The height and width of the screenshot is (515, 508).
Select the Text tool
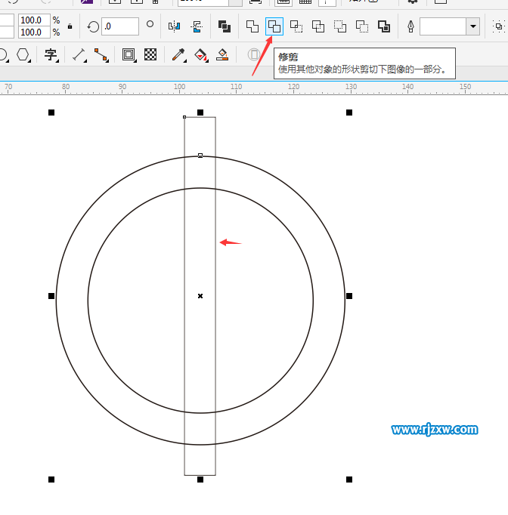point(51,54)
